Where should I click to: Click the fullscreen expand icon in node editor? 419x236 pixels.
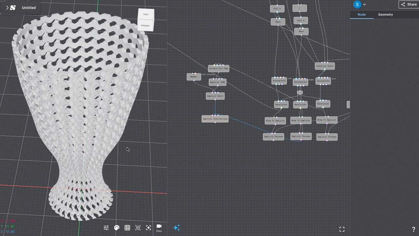coord(342,229)
